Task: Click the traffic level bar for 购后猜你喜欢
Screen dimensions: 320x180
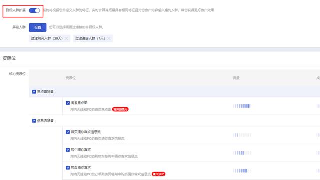Action: (242, 171)
